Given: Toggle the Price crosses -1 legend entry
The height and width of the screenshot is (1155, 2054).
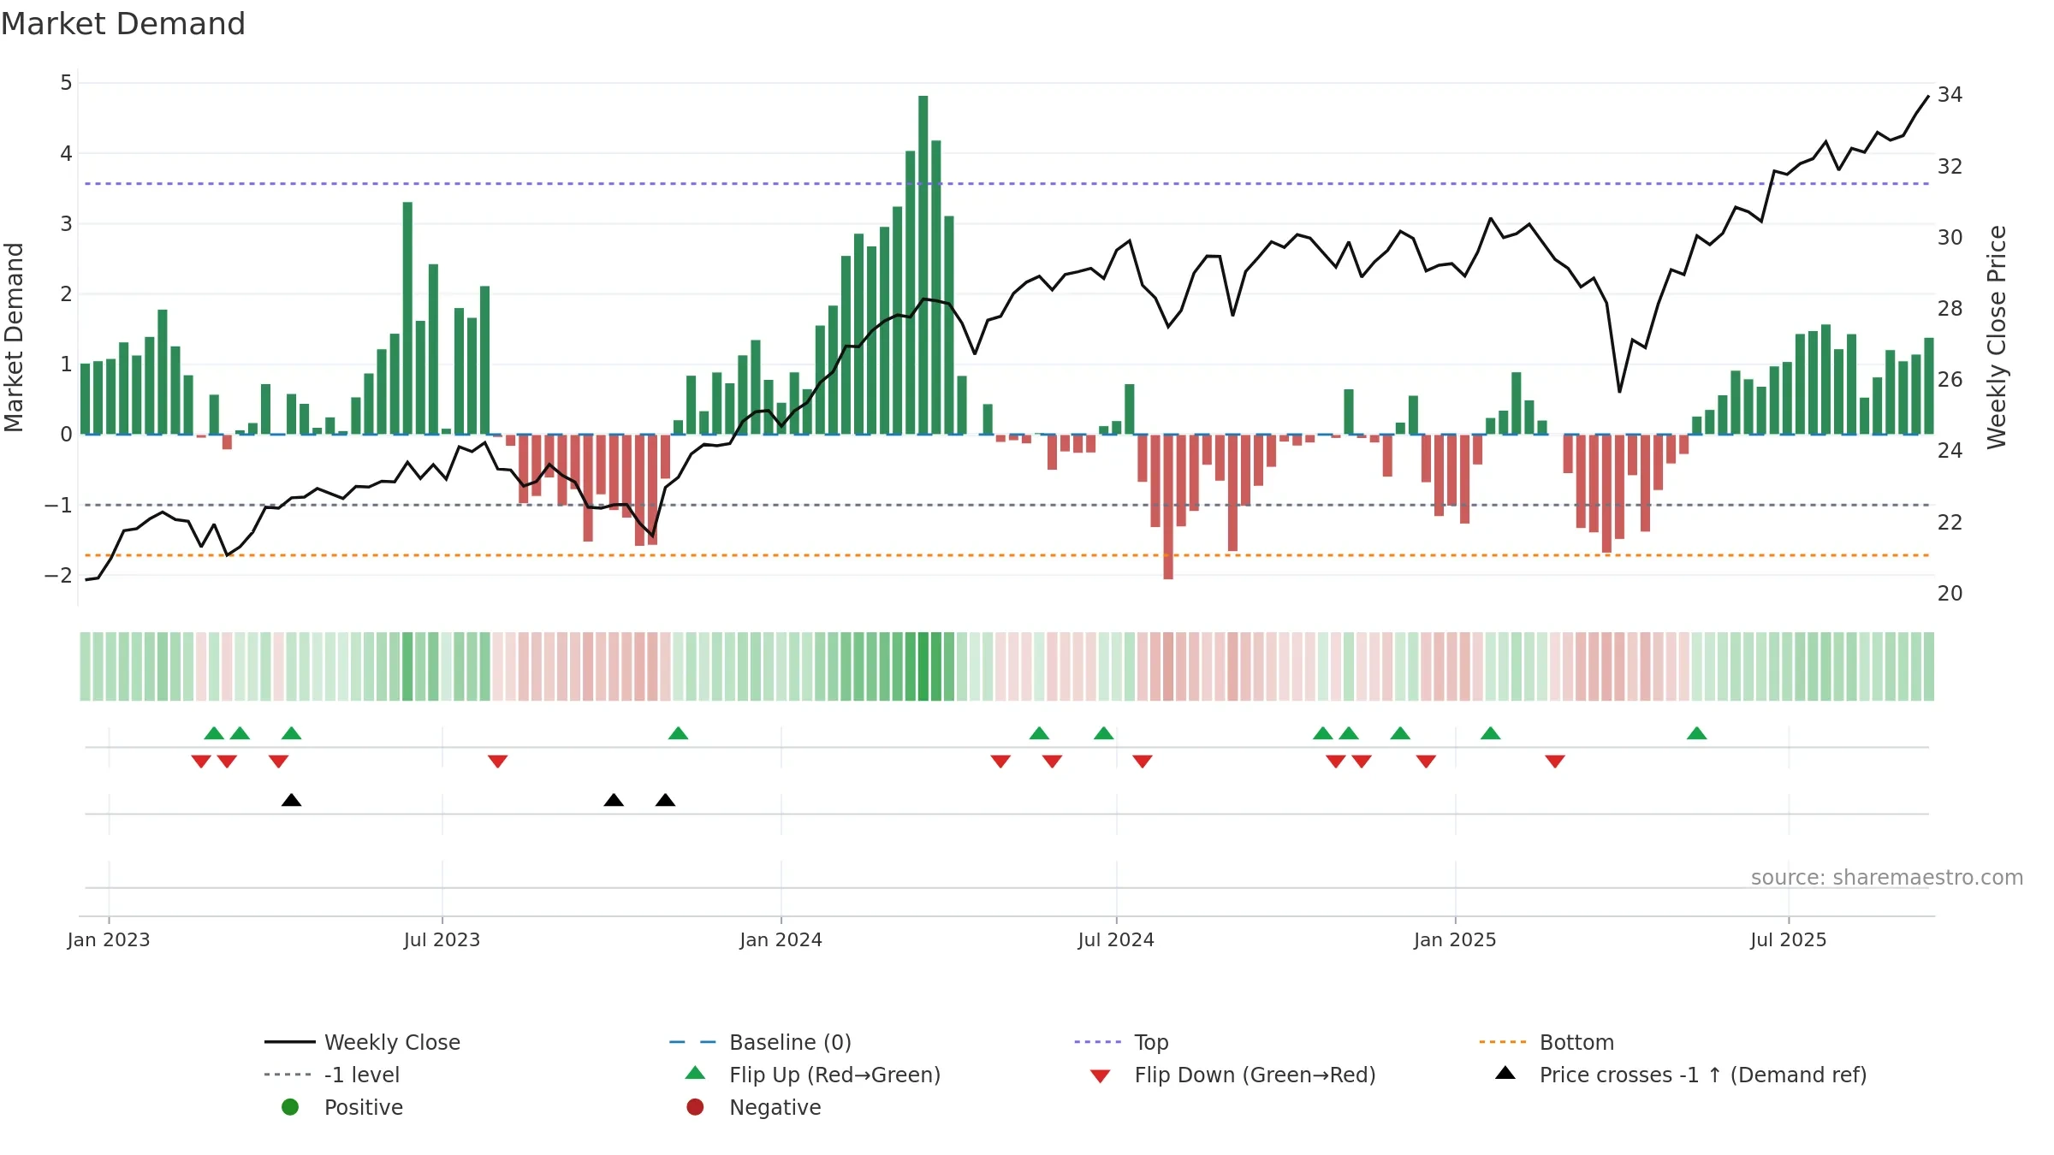Looking at the screenshot, I should pos(1680,1075).
